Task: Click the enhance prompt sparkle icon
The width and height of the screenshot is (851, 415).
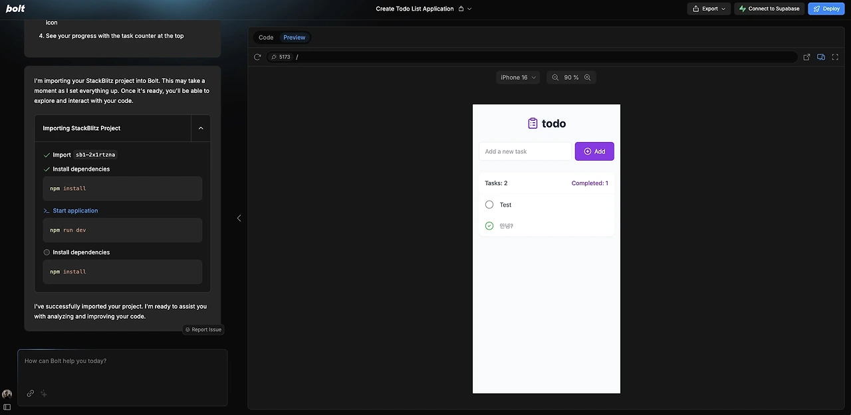Action: (x=44, y=393)
